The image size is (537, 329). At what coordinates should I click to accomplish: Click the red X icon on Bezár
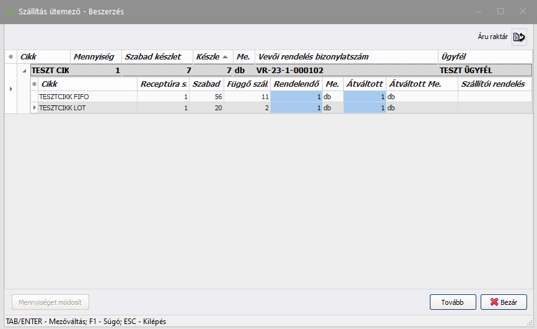[x=494, y=302]
